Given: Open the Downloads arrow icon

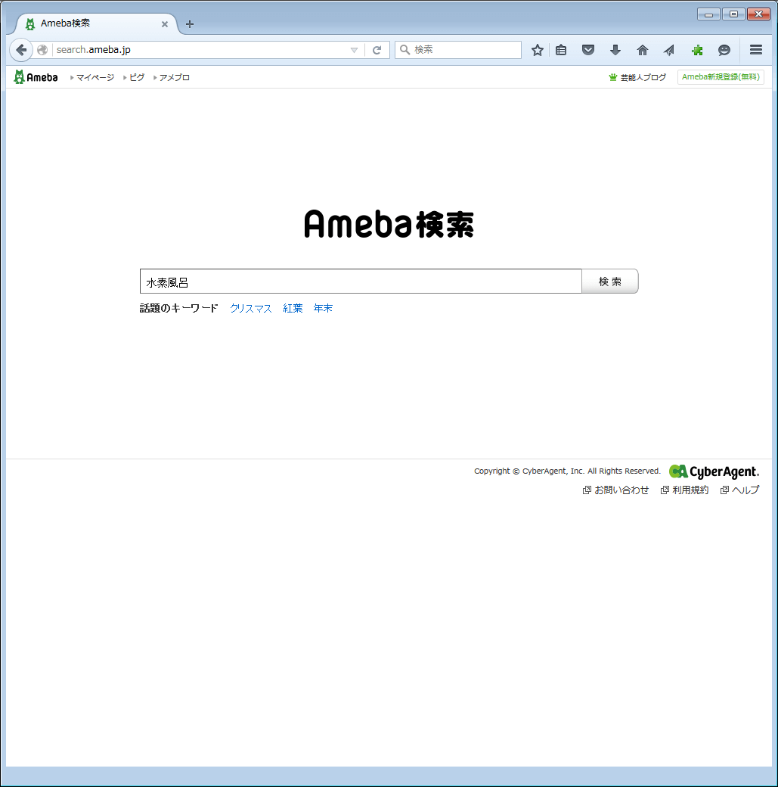Looking at the screenshot, I should [x=615, y=50].
